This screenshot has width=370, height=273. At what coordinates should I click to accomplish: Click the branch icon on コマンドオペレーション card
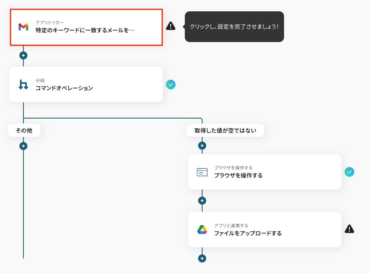coord(23,85)
